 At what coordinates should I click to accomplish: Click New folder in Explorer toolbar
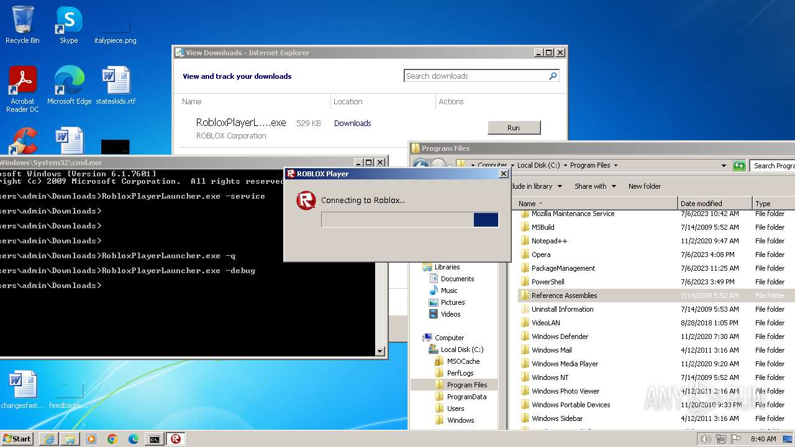click(x=644, y=186)
